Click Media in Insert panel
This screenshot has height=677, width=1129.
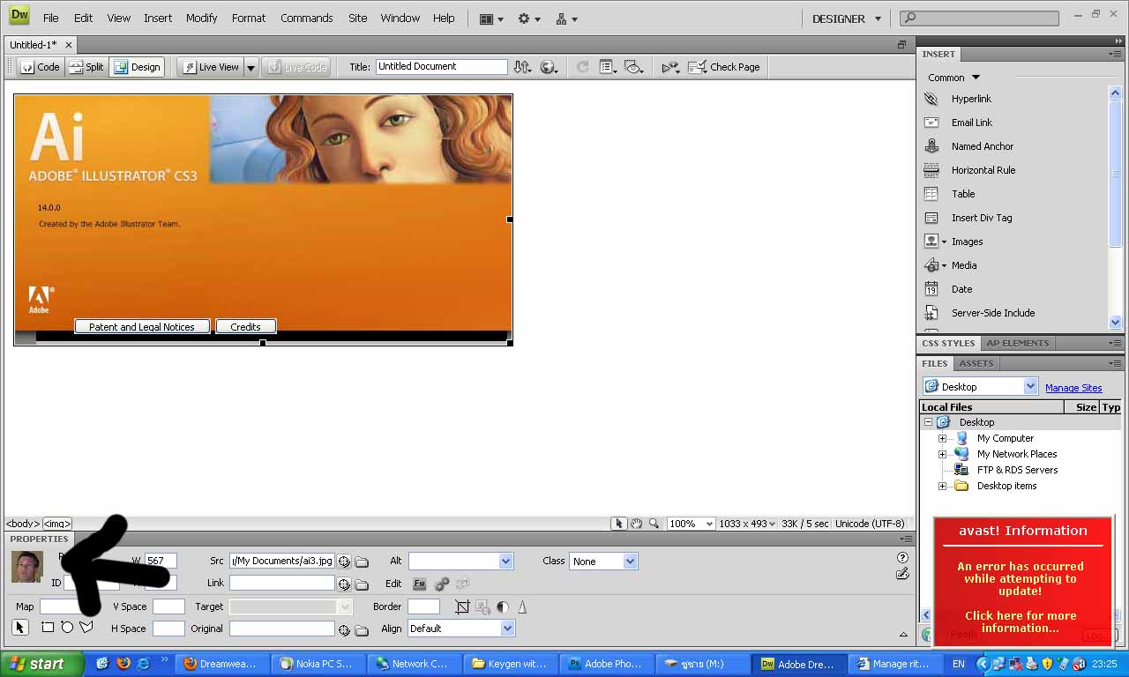964,265
